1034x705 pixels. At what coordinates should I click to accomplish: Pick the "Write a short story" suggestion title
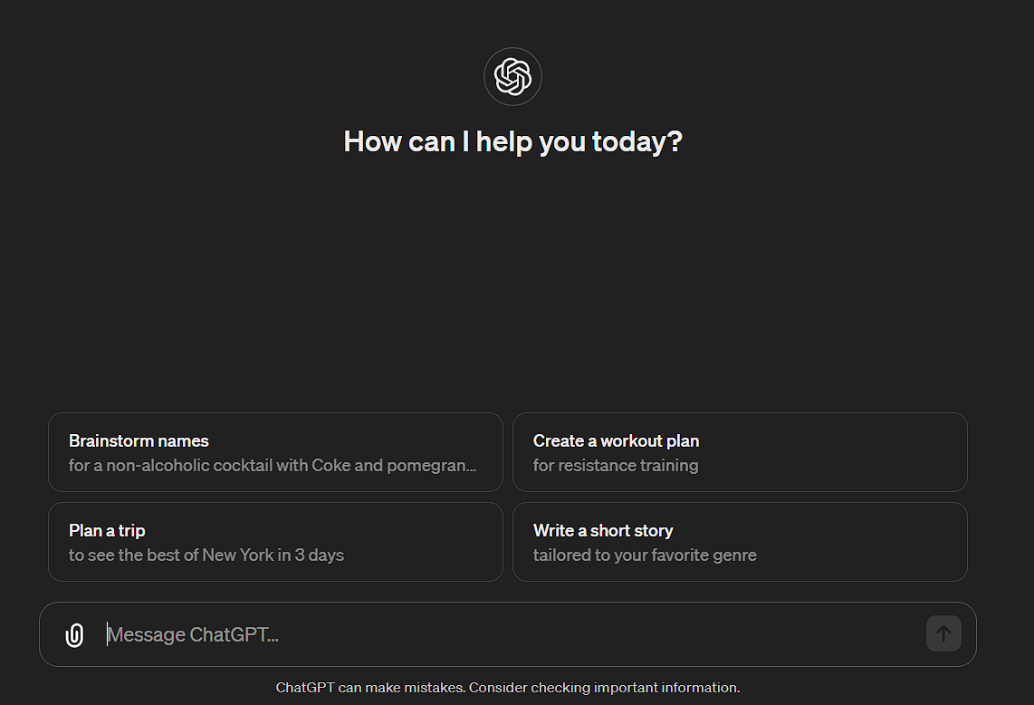pos(603,531)
